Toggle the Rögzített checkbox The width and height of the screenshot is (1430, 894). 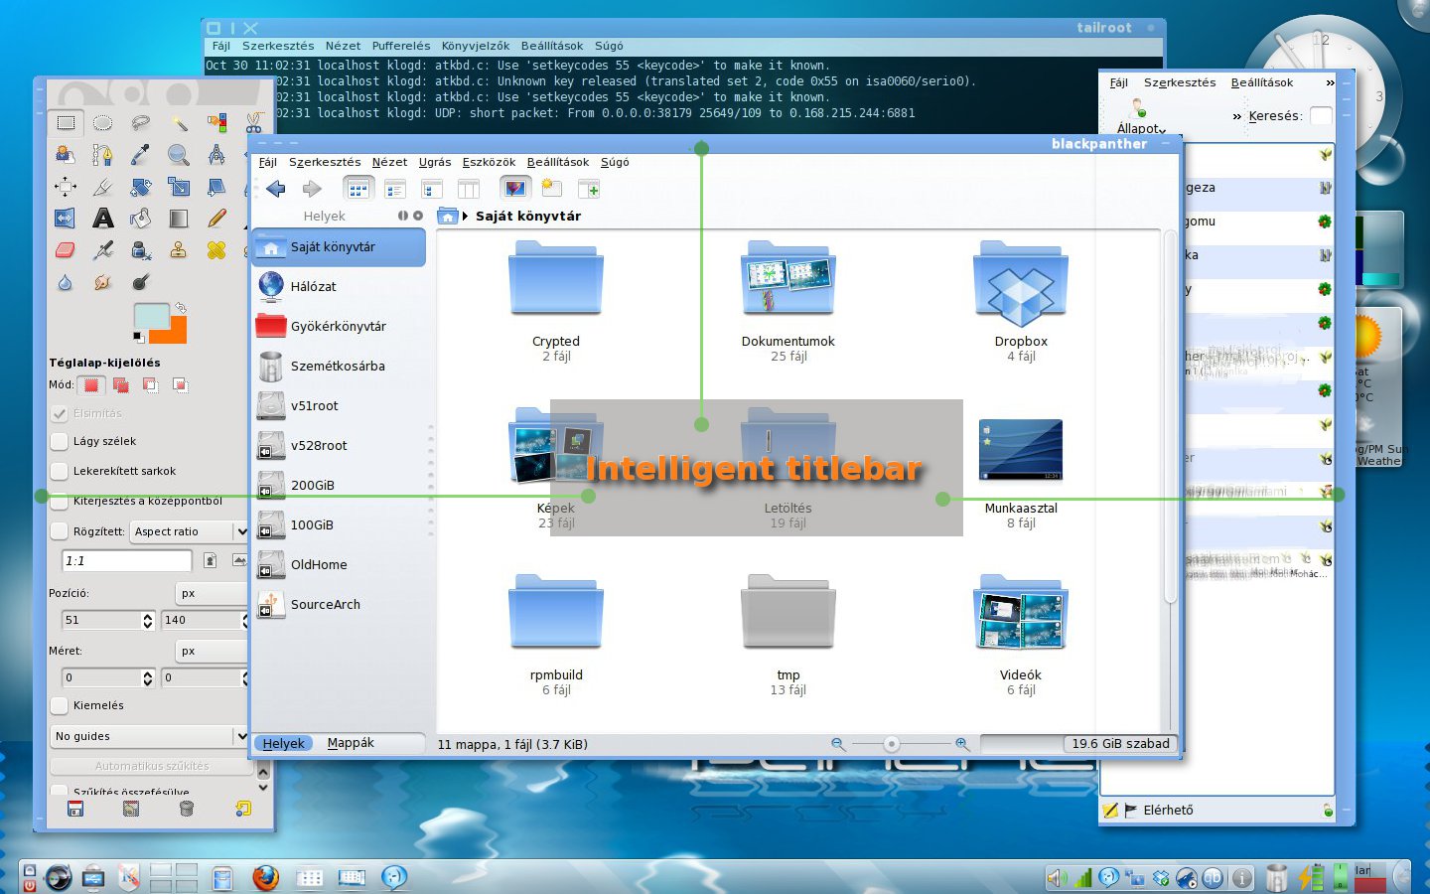(60, 531)
